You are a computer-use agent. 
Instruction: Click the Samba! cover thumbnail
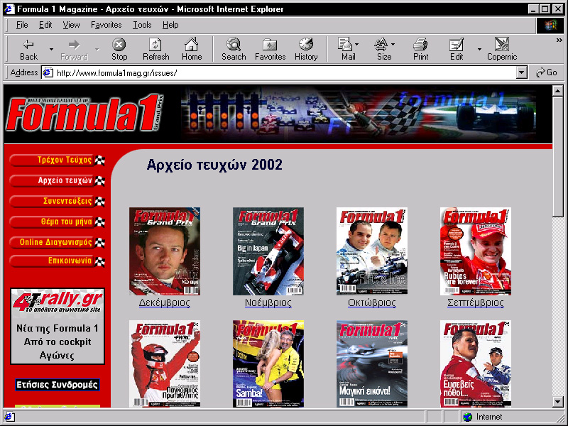tap(268, 364)
